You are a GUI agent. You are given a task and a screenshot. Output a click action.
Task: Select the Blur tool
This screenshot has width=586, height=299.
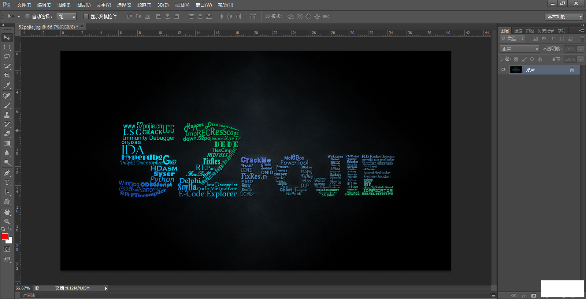7,153
